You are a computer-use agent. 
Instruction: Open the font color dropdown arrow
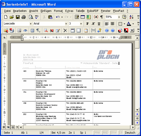[x=133, y=24]
